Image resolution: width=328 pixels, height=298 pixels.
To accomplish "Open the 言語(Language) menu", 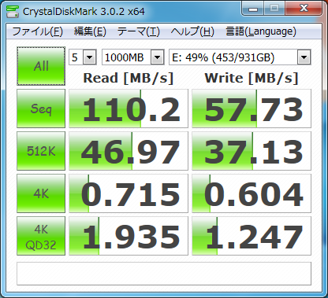I will (261, 31).
